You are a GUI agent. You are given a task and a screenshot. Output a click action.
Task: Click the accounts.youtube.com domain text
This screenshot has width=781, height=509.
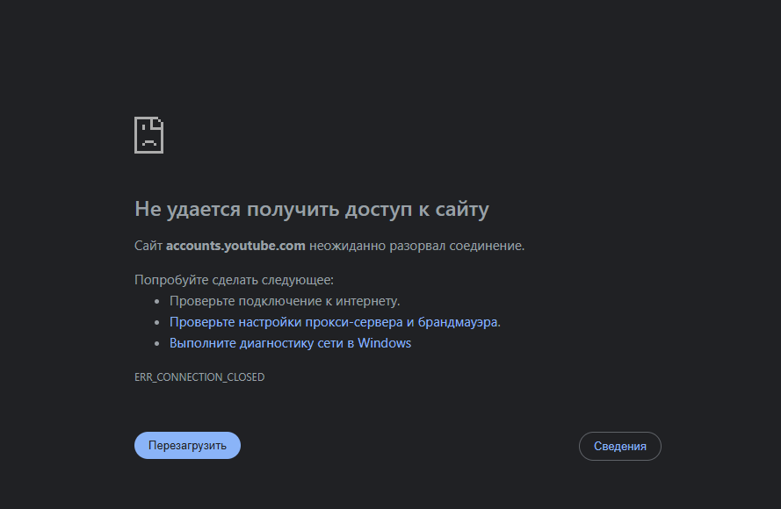point(235,246)
